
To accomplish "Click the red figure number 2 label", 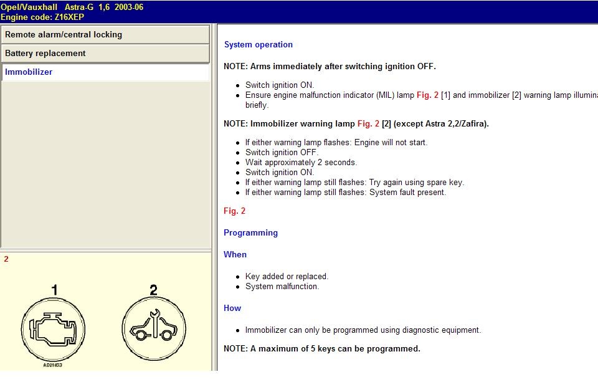I will tap(6, 259).
